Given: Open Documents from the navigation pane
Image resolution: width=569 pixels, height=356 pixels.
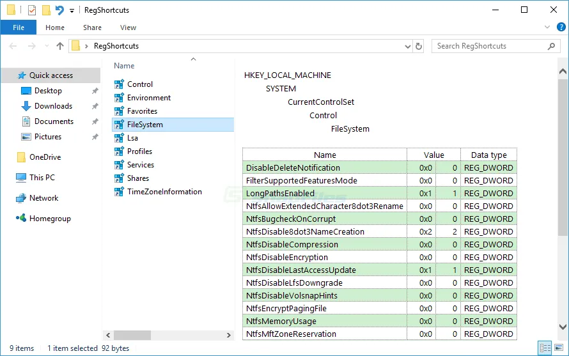Looking at the screenshot, I should pyautogui.click(x=54, y=121).
